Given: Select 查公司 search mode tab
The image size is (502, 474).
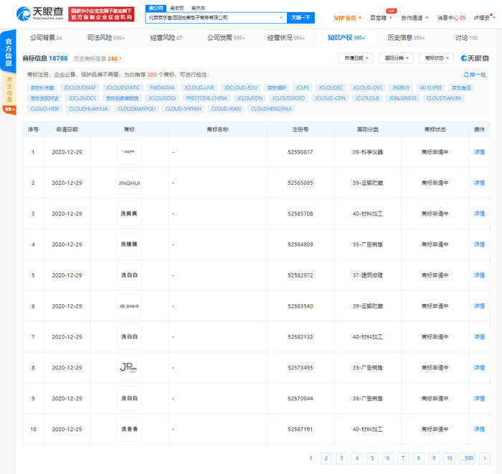Looking at the screenshot, I should (x=156, y=8).
